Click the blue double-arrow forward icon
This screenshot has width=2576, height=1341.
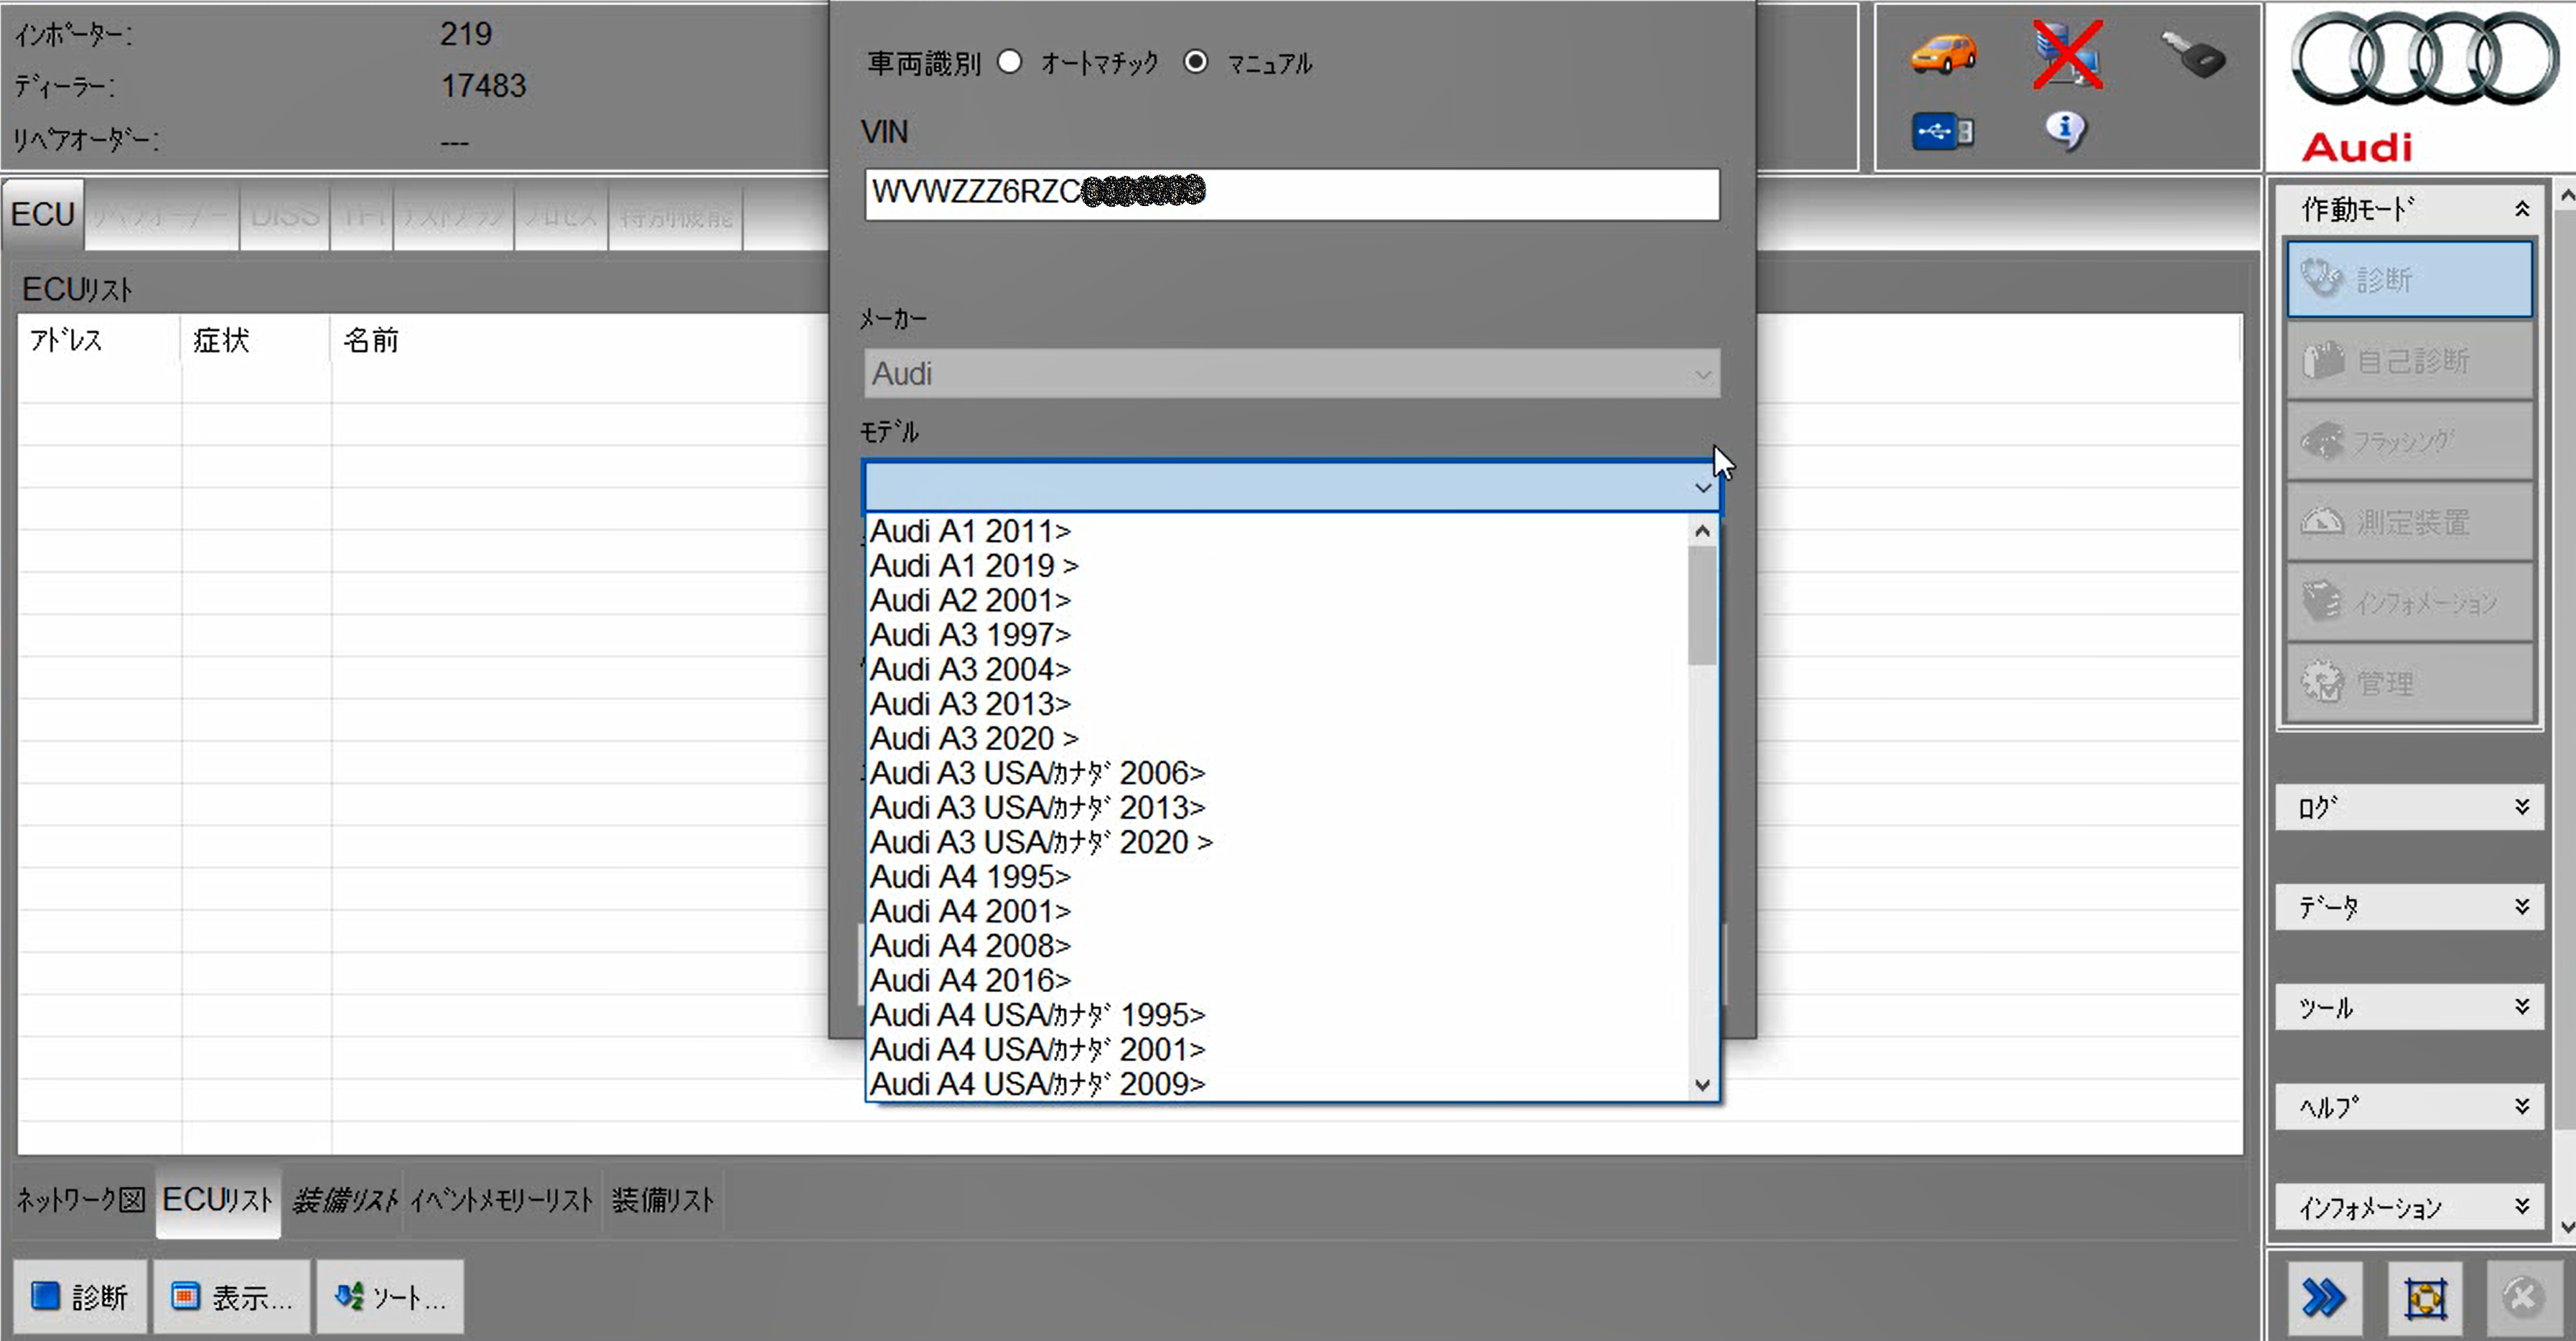point(2324,1298)
